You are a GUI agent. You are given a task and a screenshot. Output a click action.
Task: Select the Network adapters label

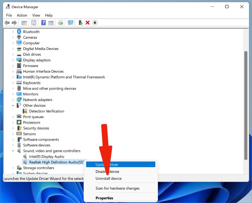pos(38,99)
